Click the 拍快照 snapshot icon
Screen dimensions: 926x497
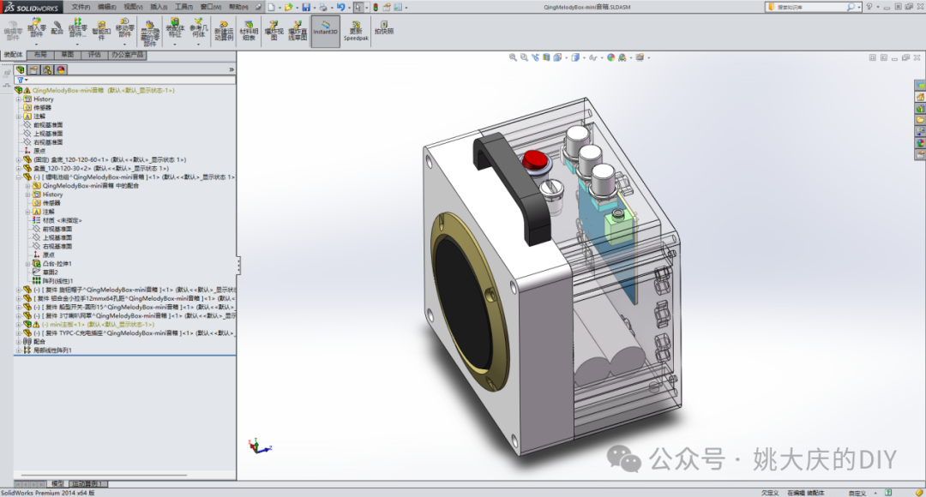click(384, 27)
